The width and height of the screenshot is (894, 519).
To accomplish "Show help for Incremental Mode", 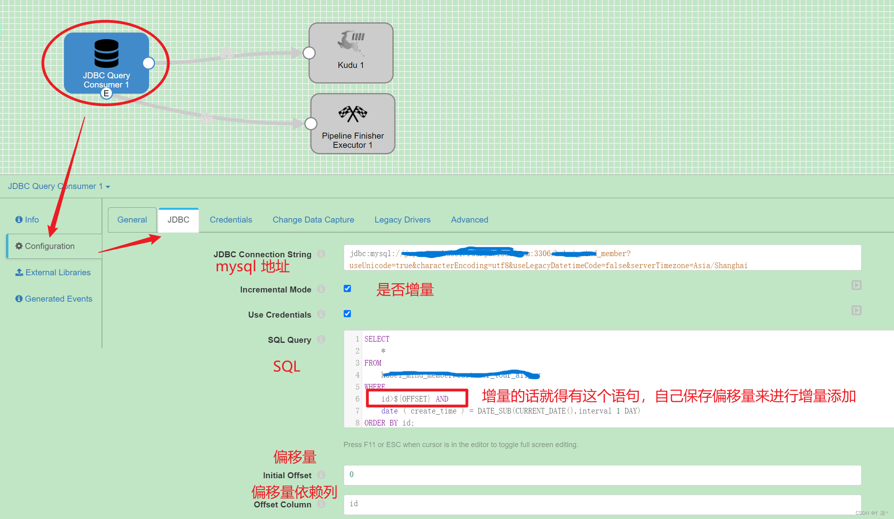I will click(321, 289).
